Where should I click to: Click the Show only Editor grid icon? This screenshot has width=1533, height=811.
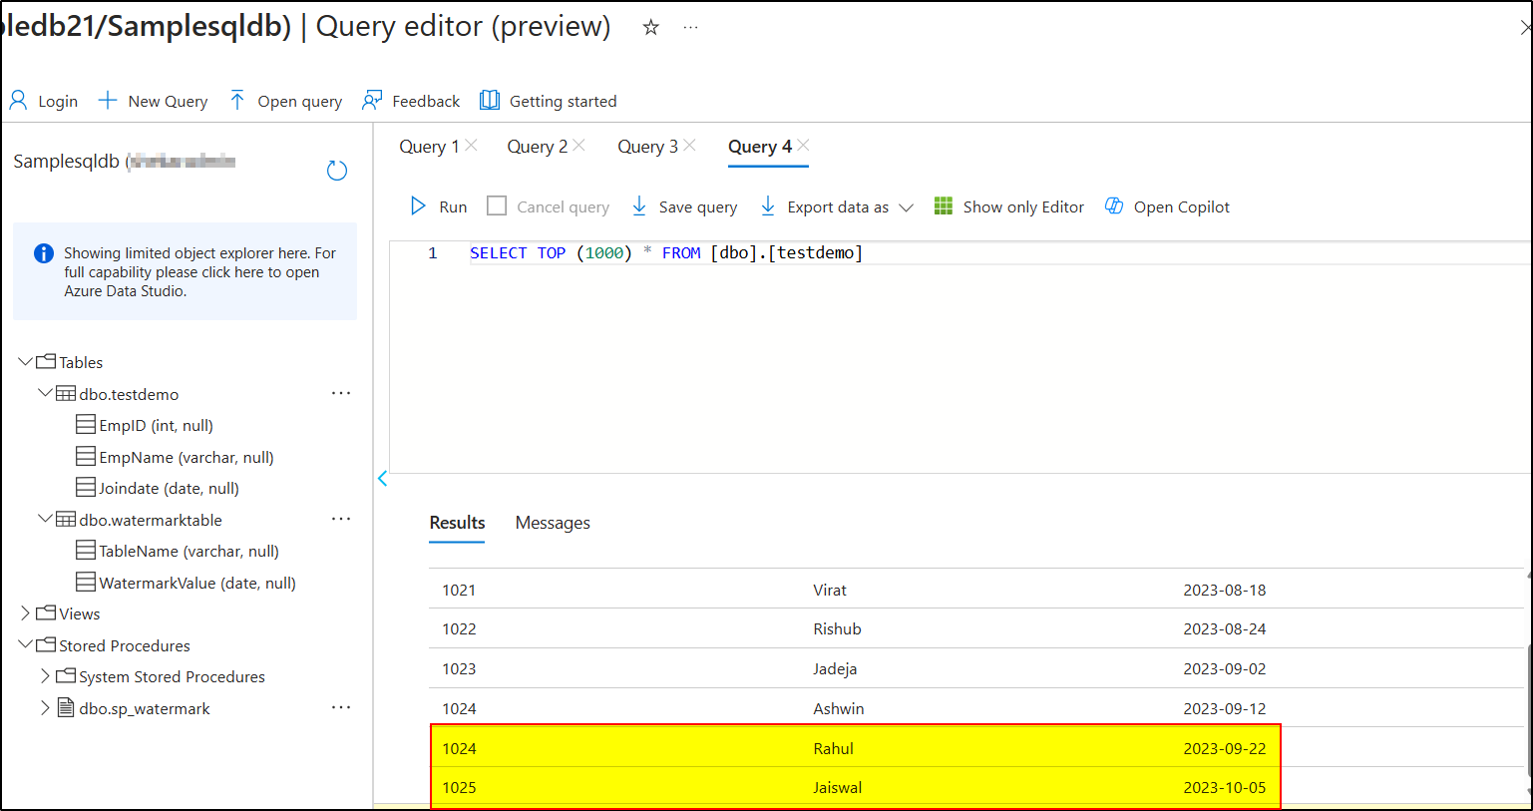tap(944, 205)
